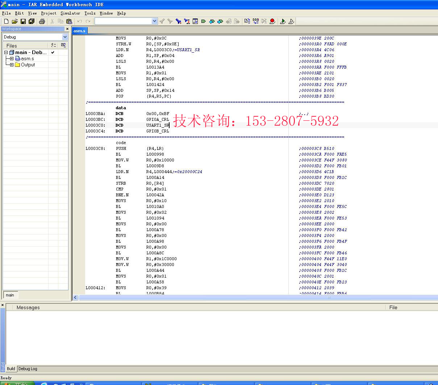The width and height of the screenshot is (438, 385).
Task: Select the main tab at workspace bottom
Action: click(10, 295)
